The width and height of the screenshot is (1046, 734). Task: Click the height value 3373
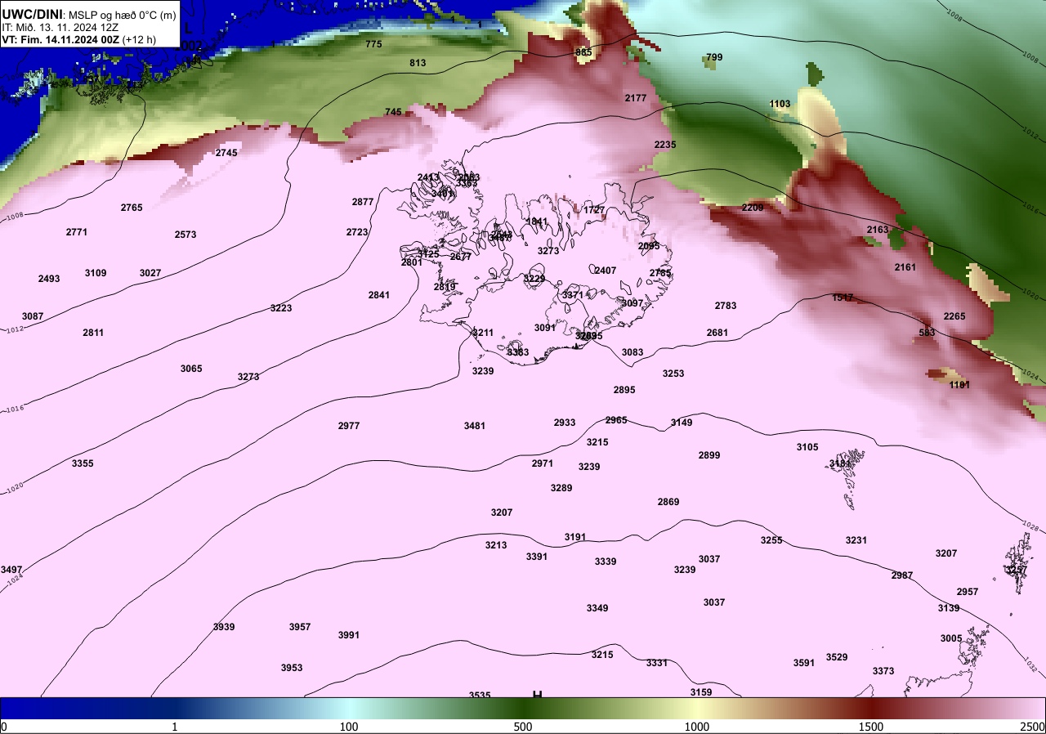[883, 671]
